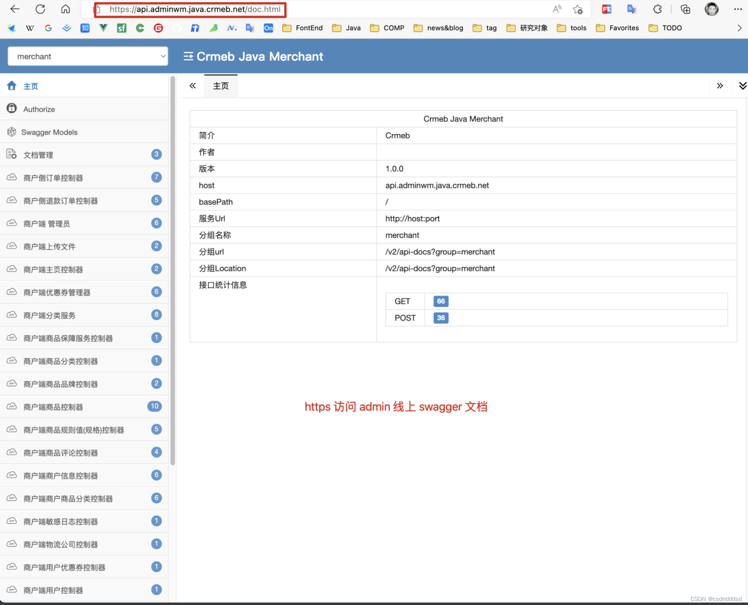Image resolution: width=748 pixels, height=605 pixels.
Task: Open the FontEnd bookmarks folder
Action: click(302, 28)
